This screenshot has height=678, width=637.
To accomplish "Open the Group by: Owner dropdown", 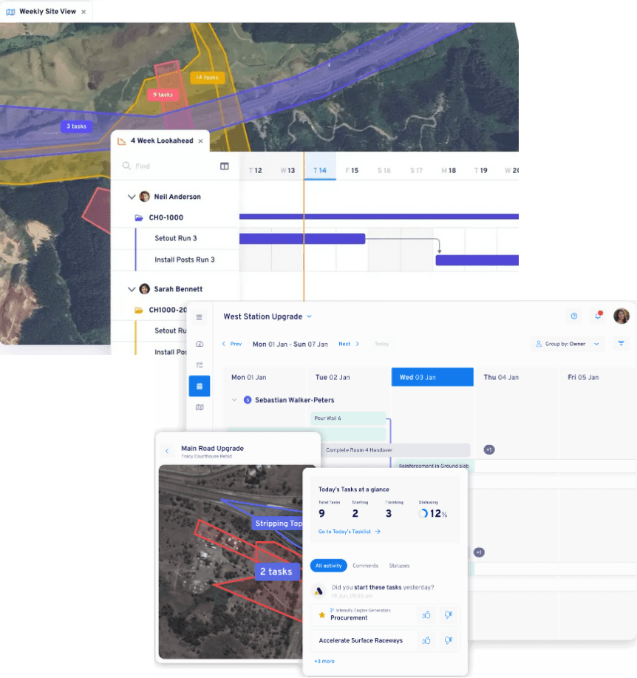I will pyautogui.click(x=568, y=344).
